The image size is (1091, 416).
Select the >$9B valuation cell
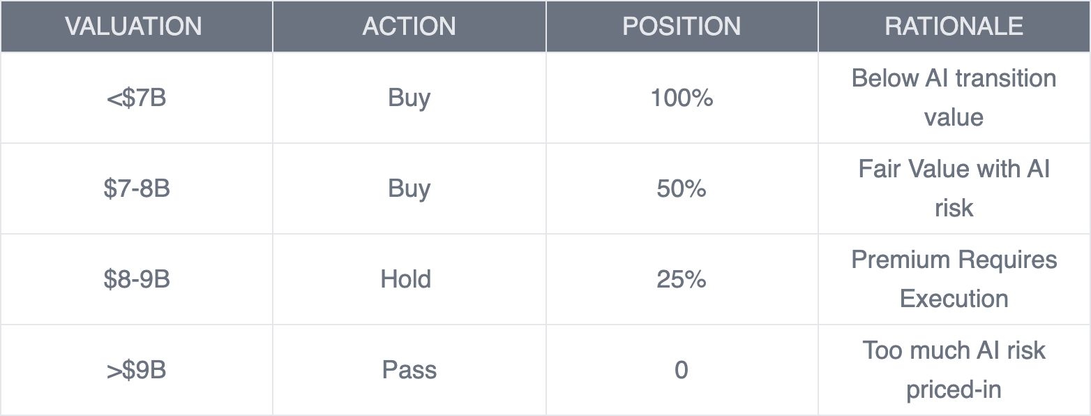(136, 370)
